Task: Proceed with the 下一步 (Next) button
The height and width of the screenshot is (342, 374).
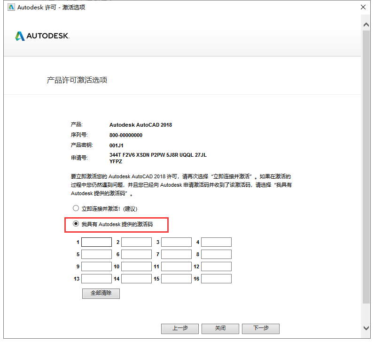Action: [261, 329]
